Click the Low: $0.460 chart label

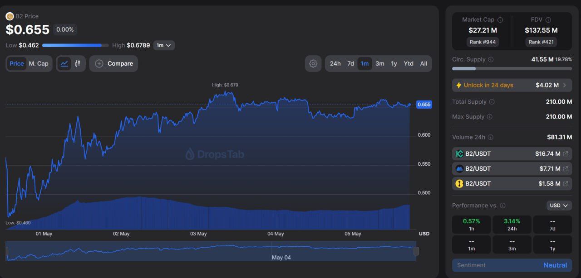click(18, 223)
